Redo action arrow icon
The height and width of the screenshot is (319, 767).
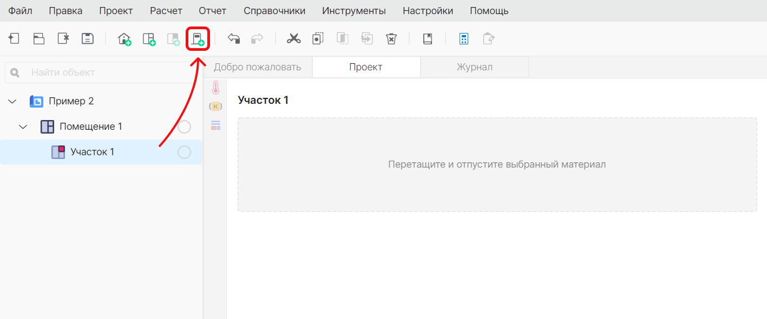click(x=257, y=39)
